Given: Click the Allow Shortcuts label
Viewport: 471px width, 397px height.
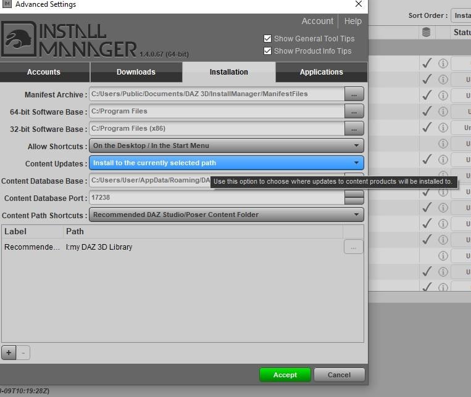Looking at the screenshot, I should [57, 147].
